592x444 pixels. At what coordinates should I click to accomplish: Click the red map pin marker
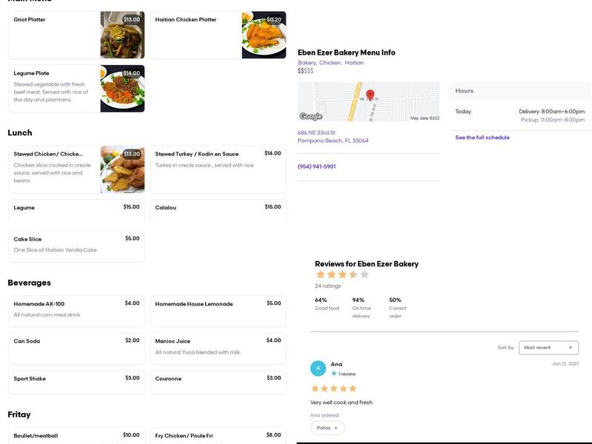[371, 96]
